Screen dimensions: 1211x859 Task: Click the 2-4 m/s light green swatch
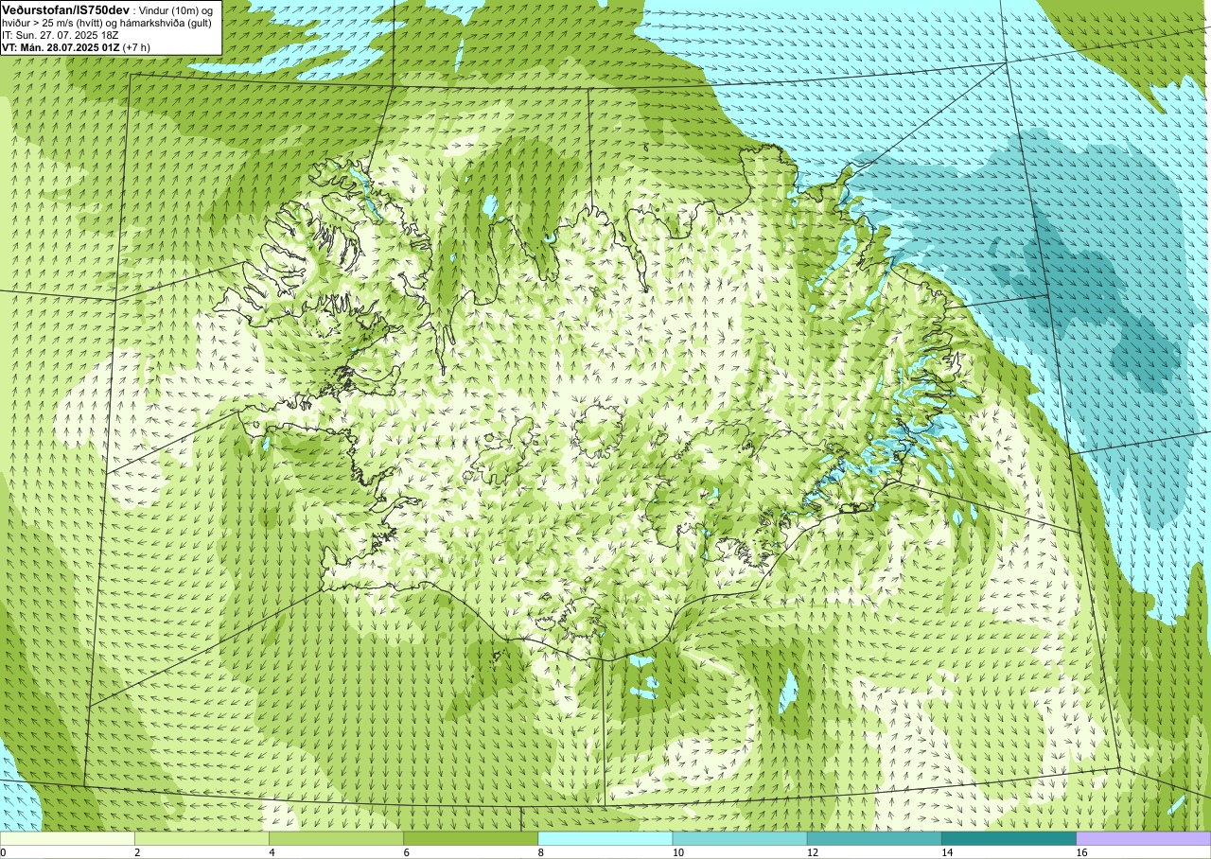[202, 838]
